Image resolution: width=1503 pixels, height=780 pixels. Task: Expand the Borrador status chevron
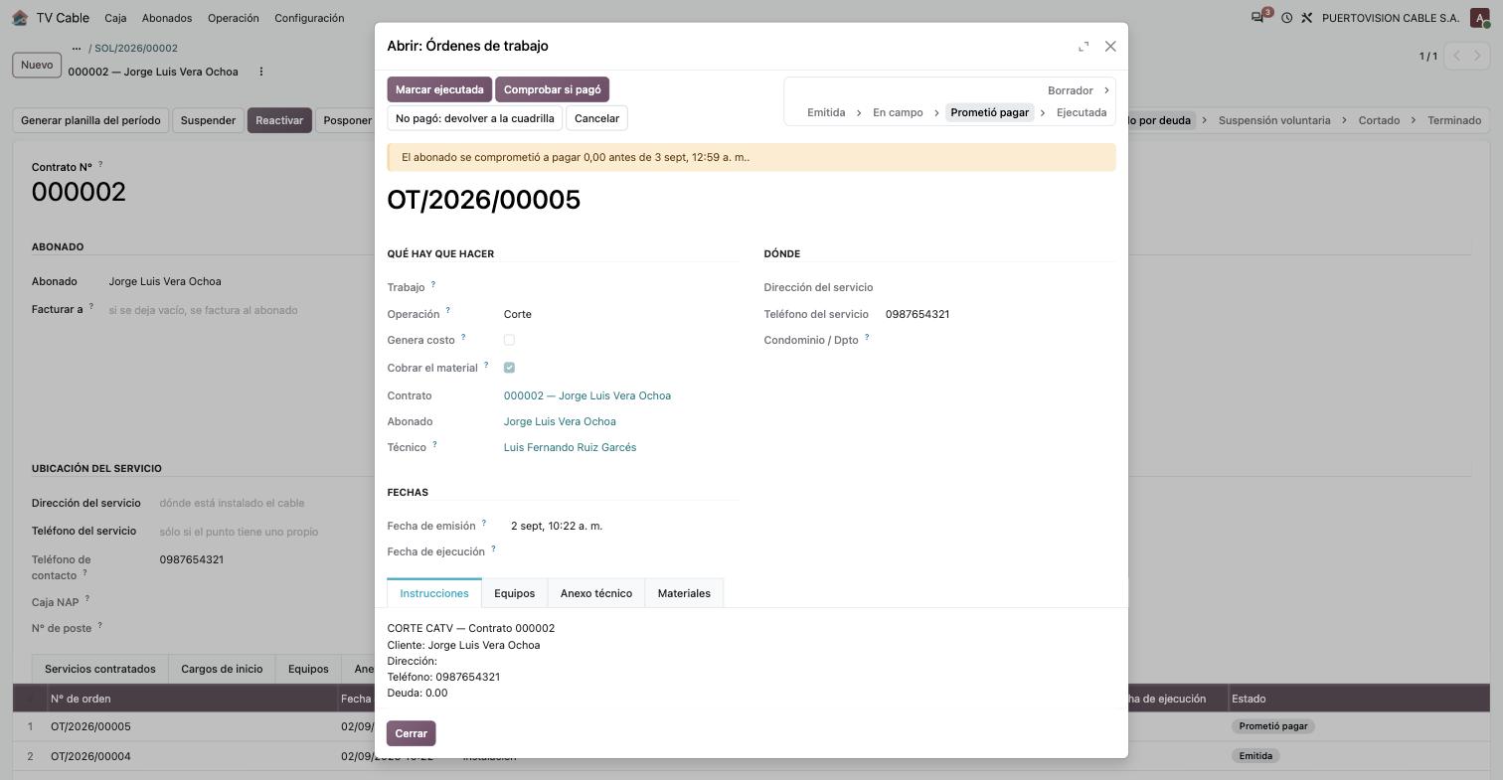[x=1106, y=90]
